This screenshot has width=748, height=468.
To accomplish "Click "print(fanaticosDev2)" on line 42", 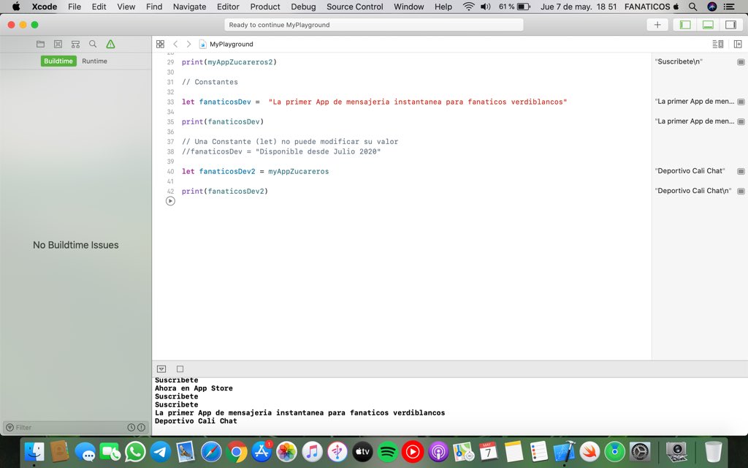I will pyautogui.click(x=225, y=191).
